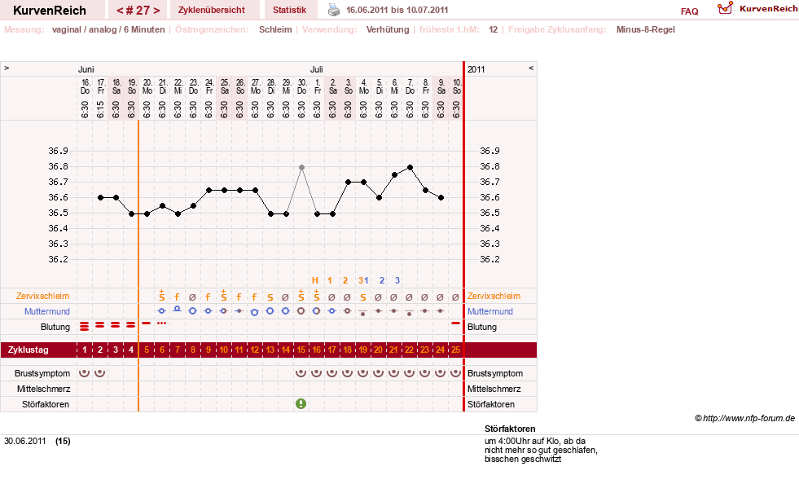Click the '16. Do' date column header
The image size is (799, 484).
85,86
